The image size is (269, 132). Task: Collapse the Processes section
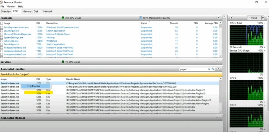pos(218,18)
